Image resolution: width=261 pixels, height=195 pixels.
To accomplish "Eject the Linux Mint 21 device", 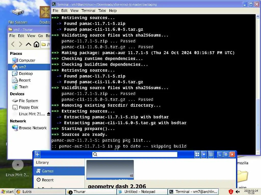I will tap(49, 114).
